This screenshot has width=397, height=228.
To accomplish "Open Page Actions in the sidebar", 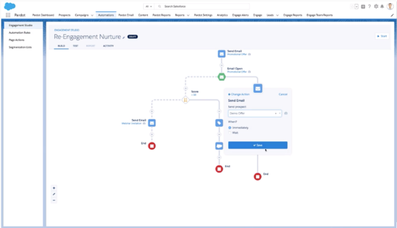I will (x=17, y=40).
